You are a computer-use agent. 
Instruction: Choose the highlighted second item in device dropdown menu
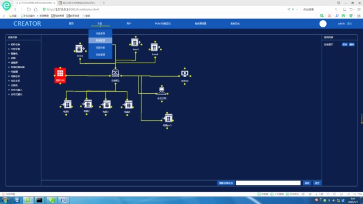pyautogui.click(x=100, y=40)
